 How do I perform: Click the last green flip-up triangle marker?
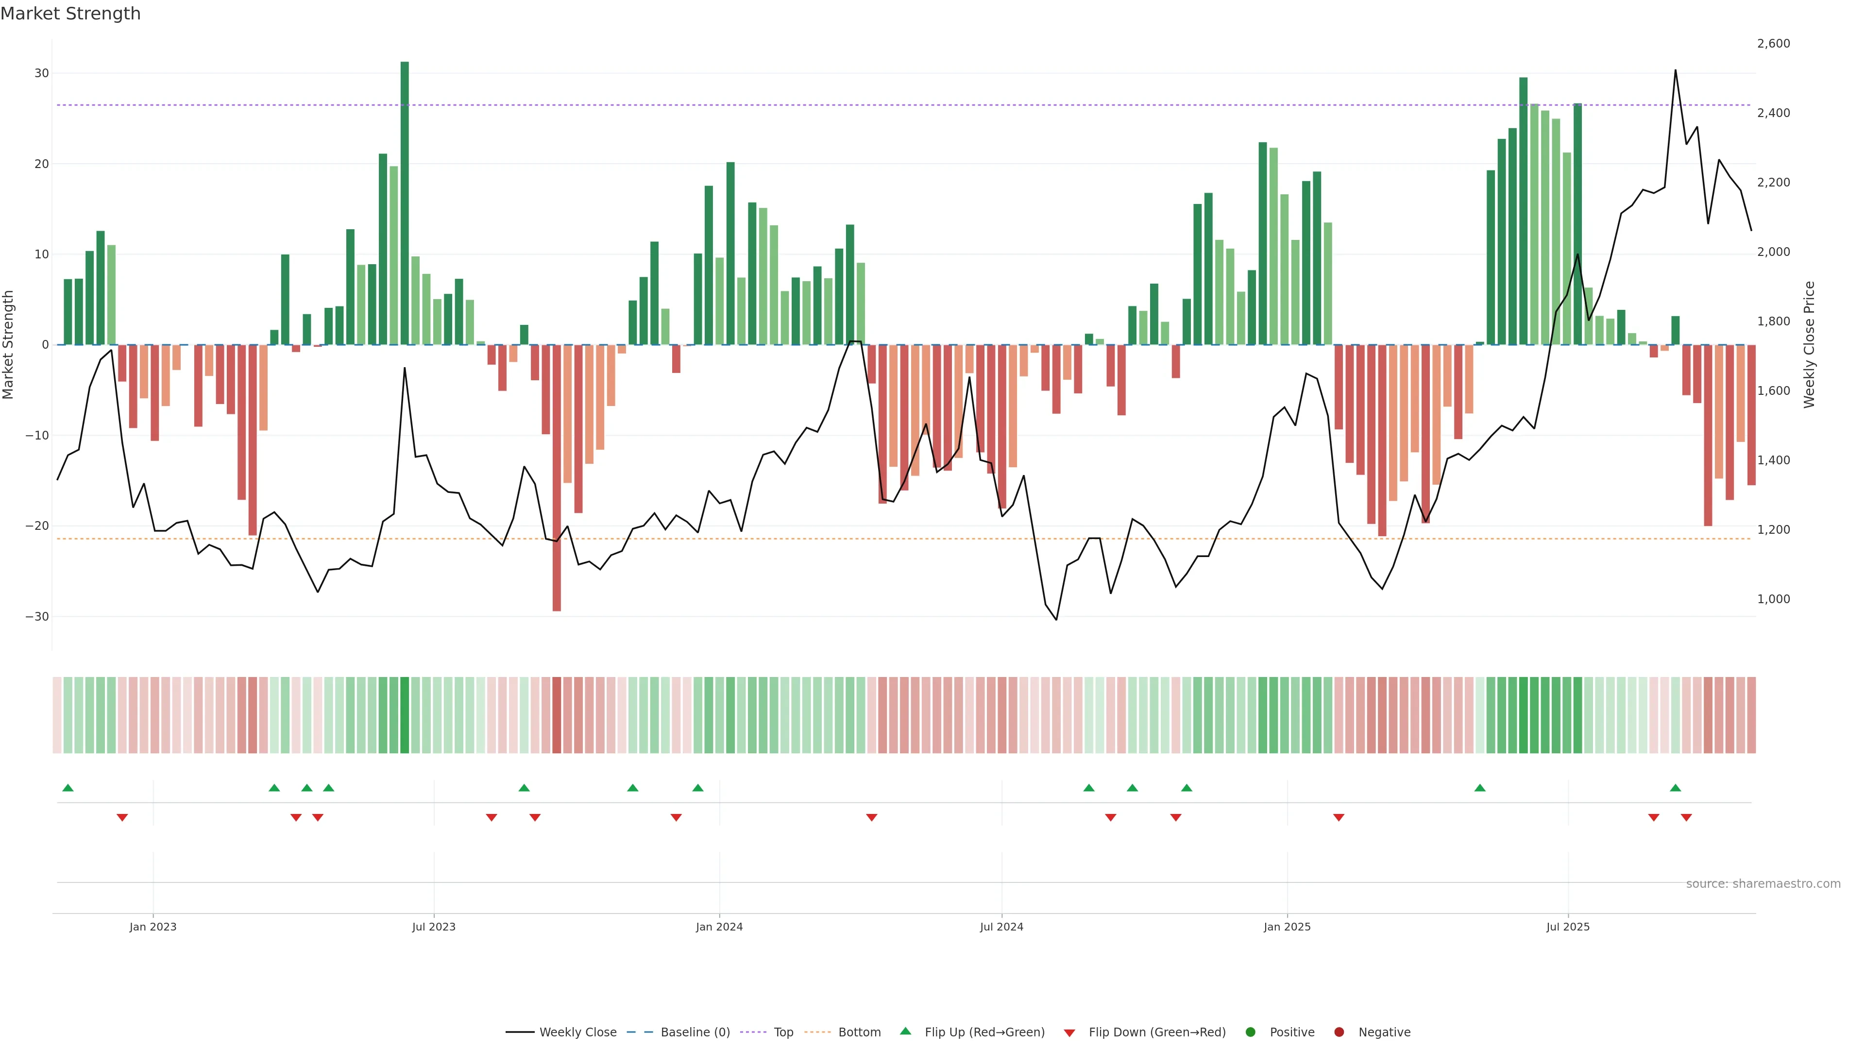coord(1675,788)
